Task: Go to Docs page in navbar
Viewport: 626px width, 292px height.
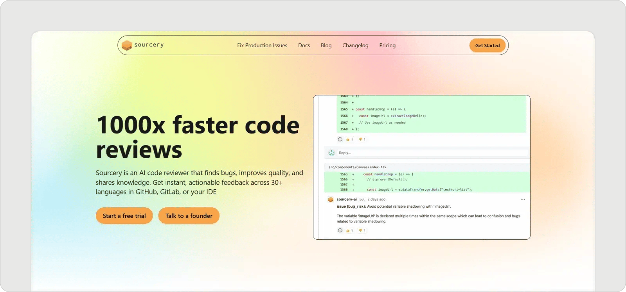Action: (304, 45)
